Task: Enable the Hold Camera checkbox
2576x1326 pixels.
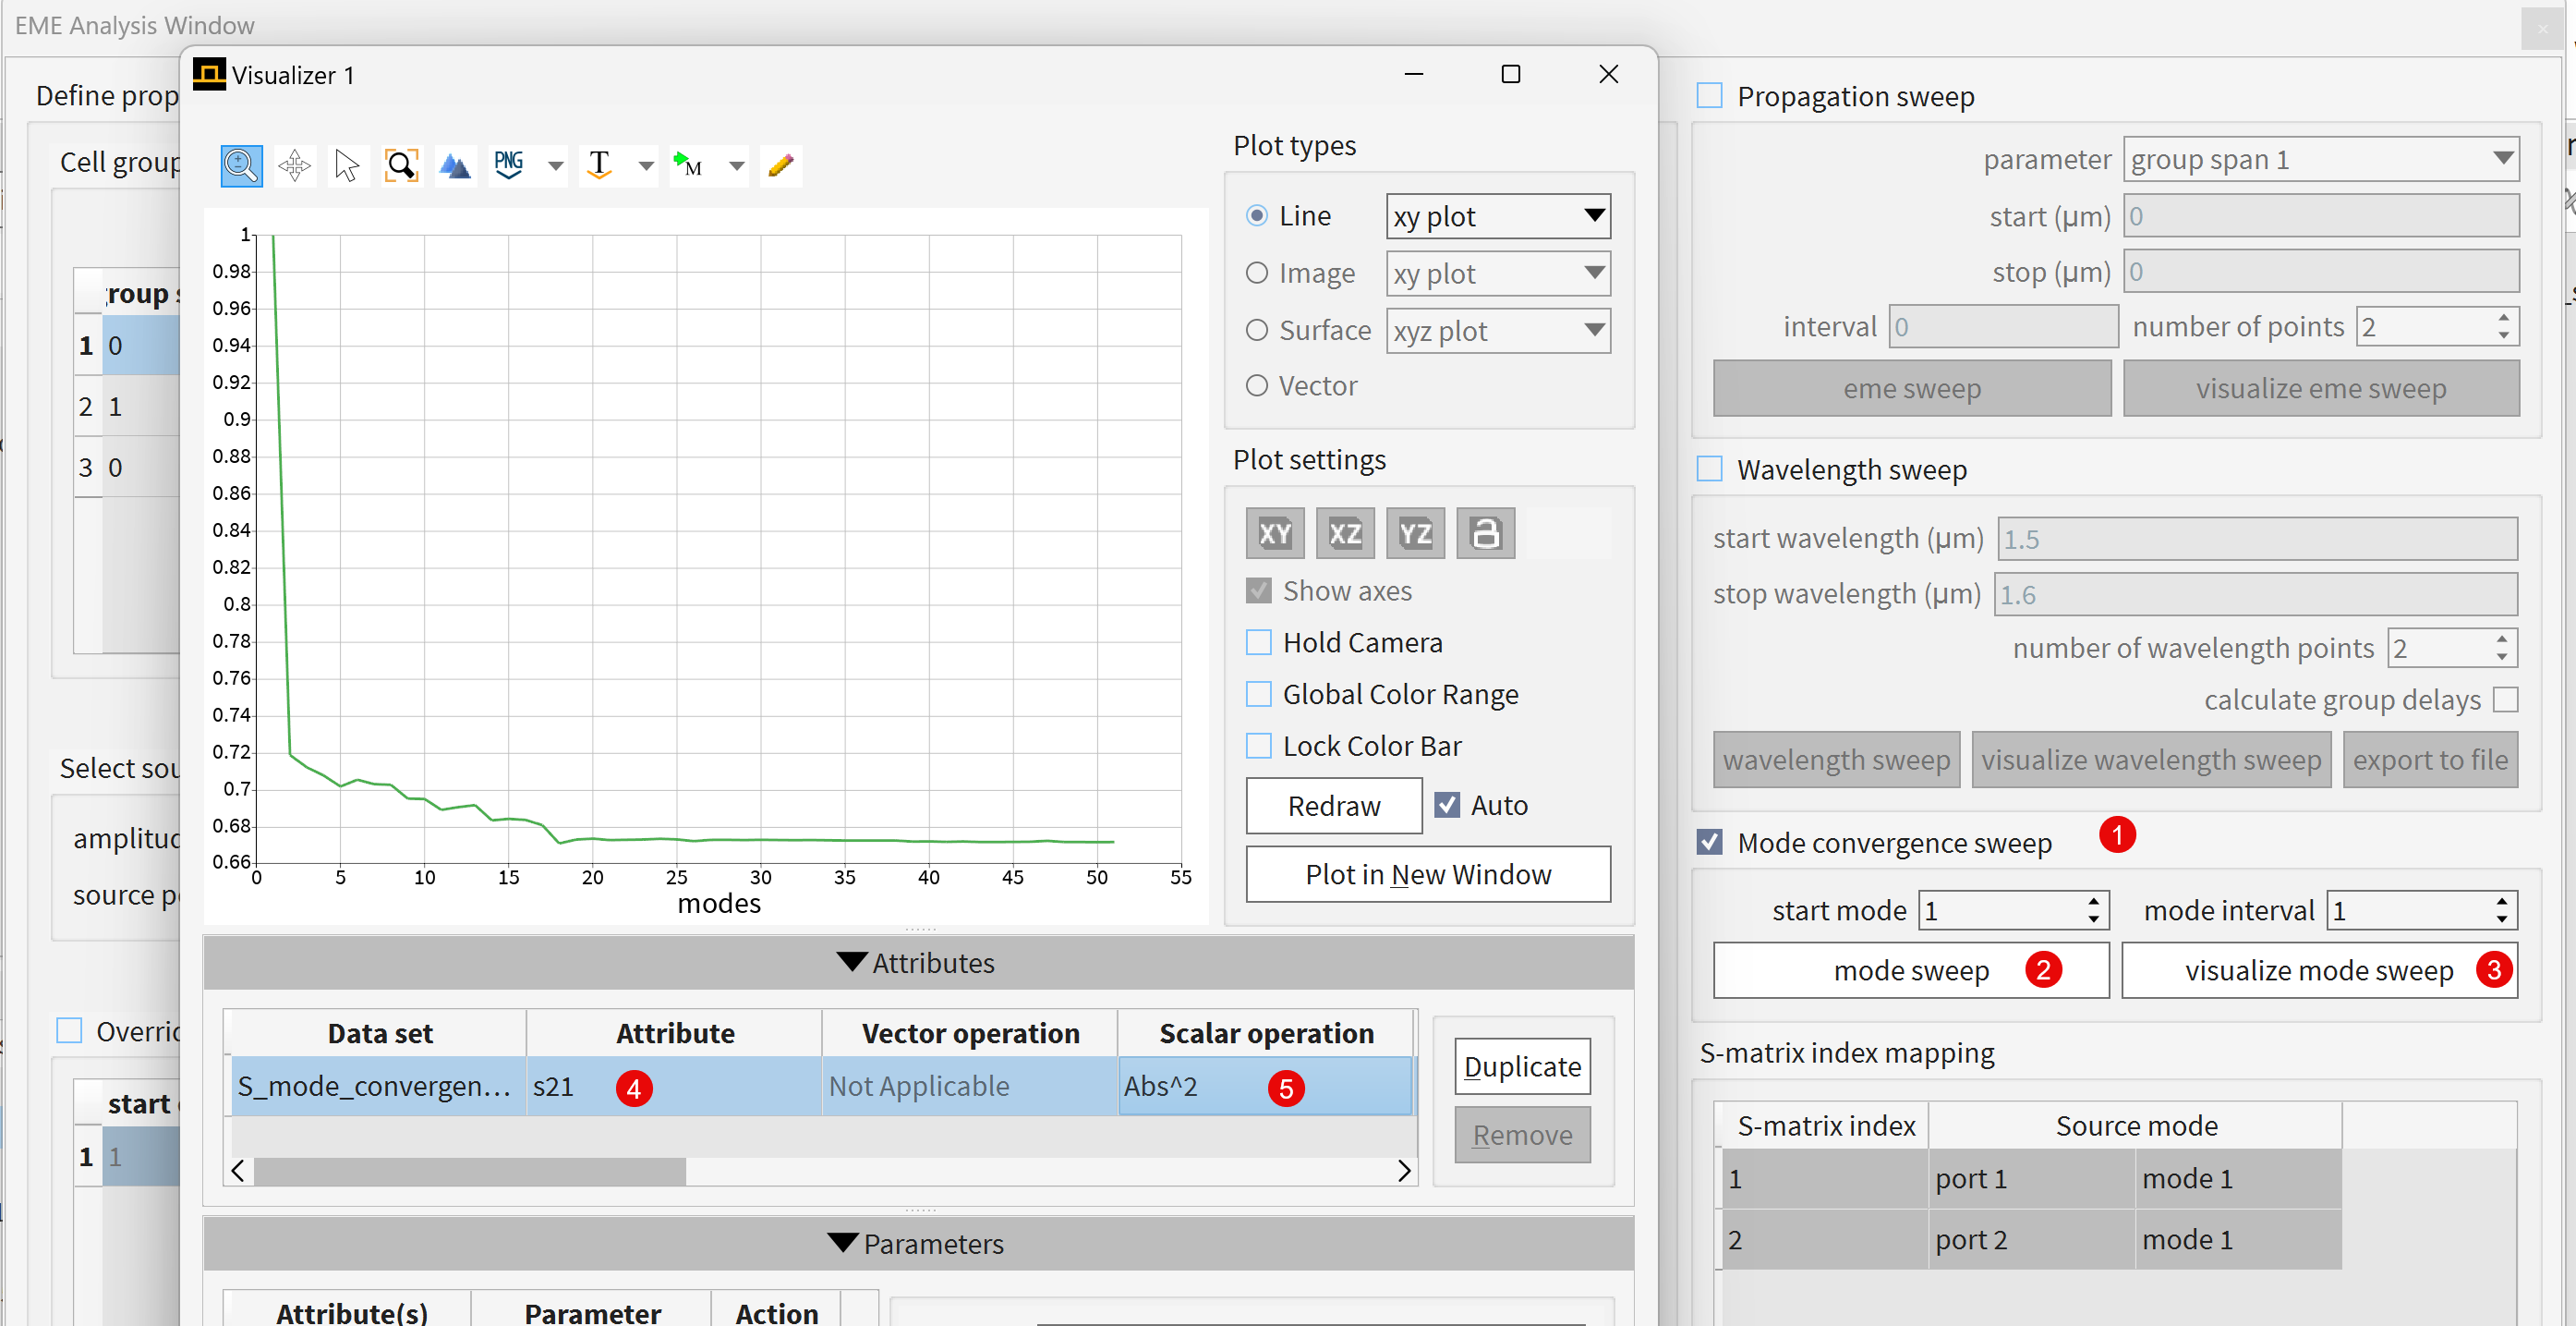Action: 1258,642
